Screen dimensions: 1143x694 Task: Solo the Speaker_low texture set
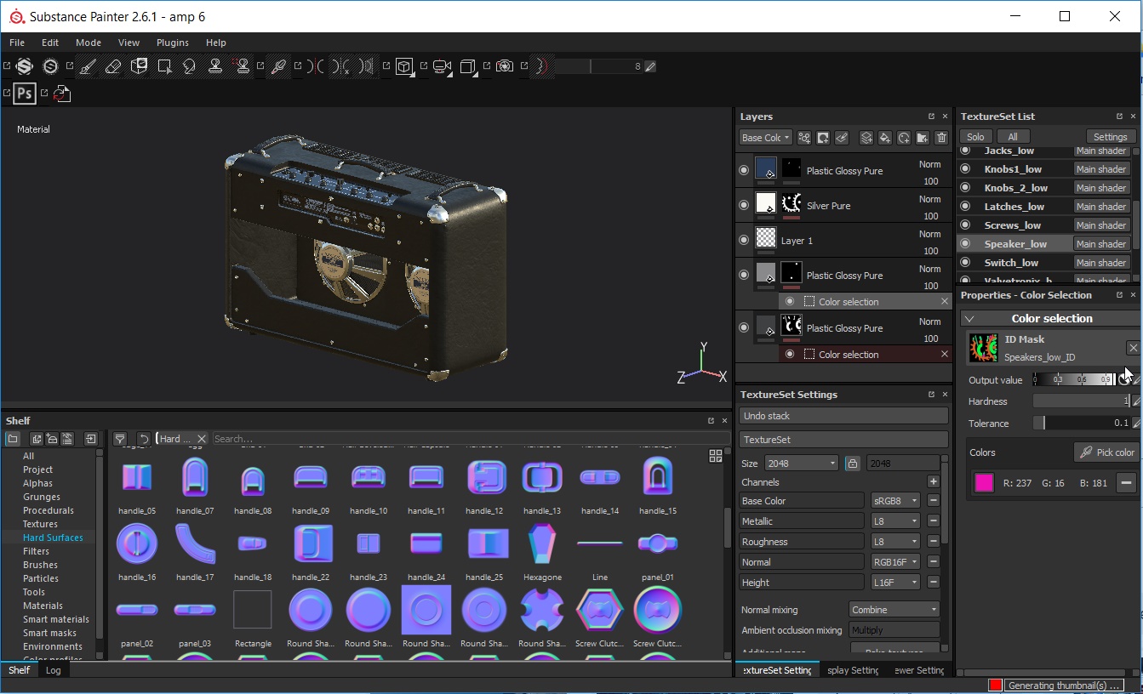[966, 243]
